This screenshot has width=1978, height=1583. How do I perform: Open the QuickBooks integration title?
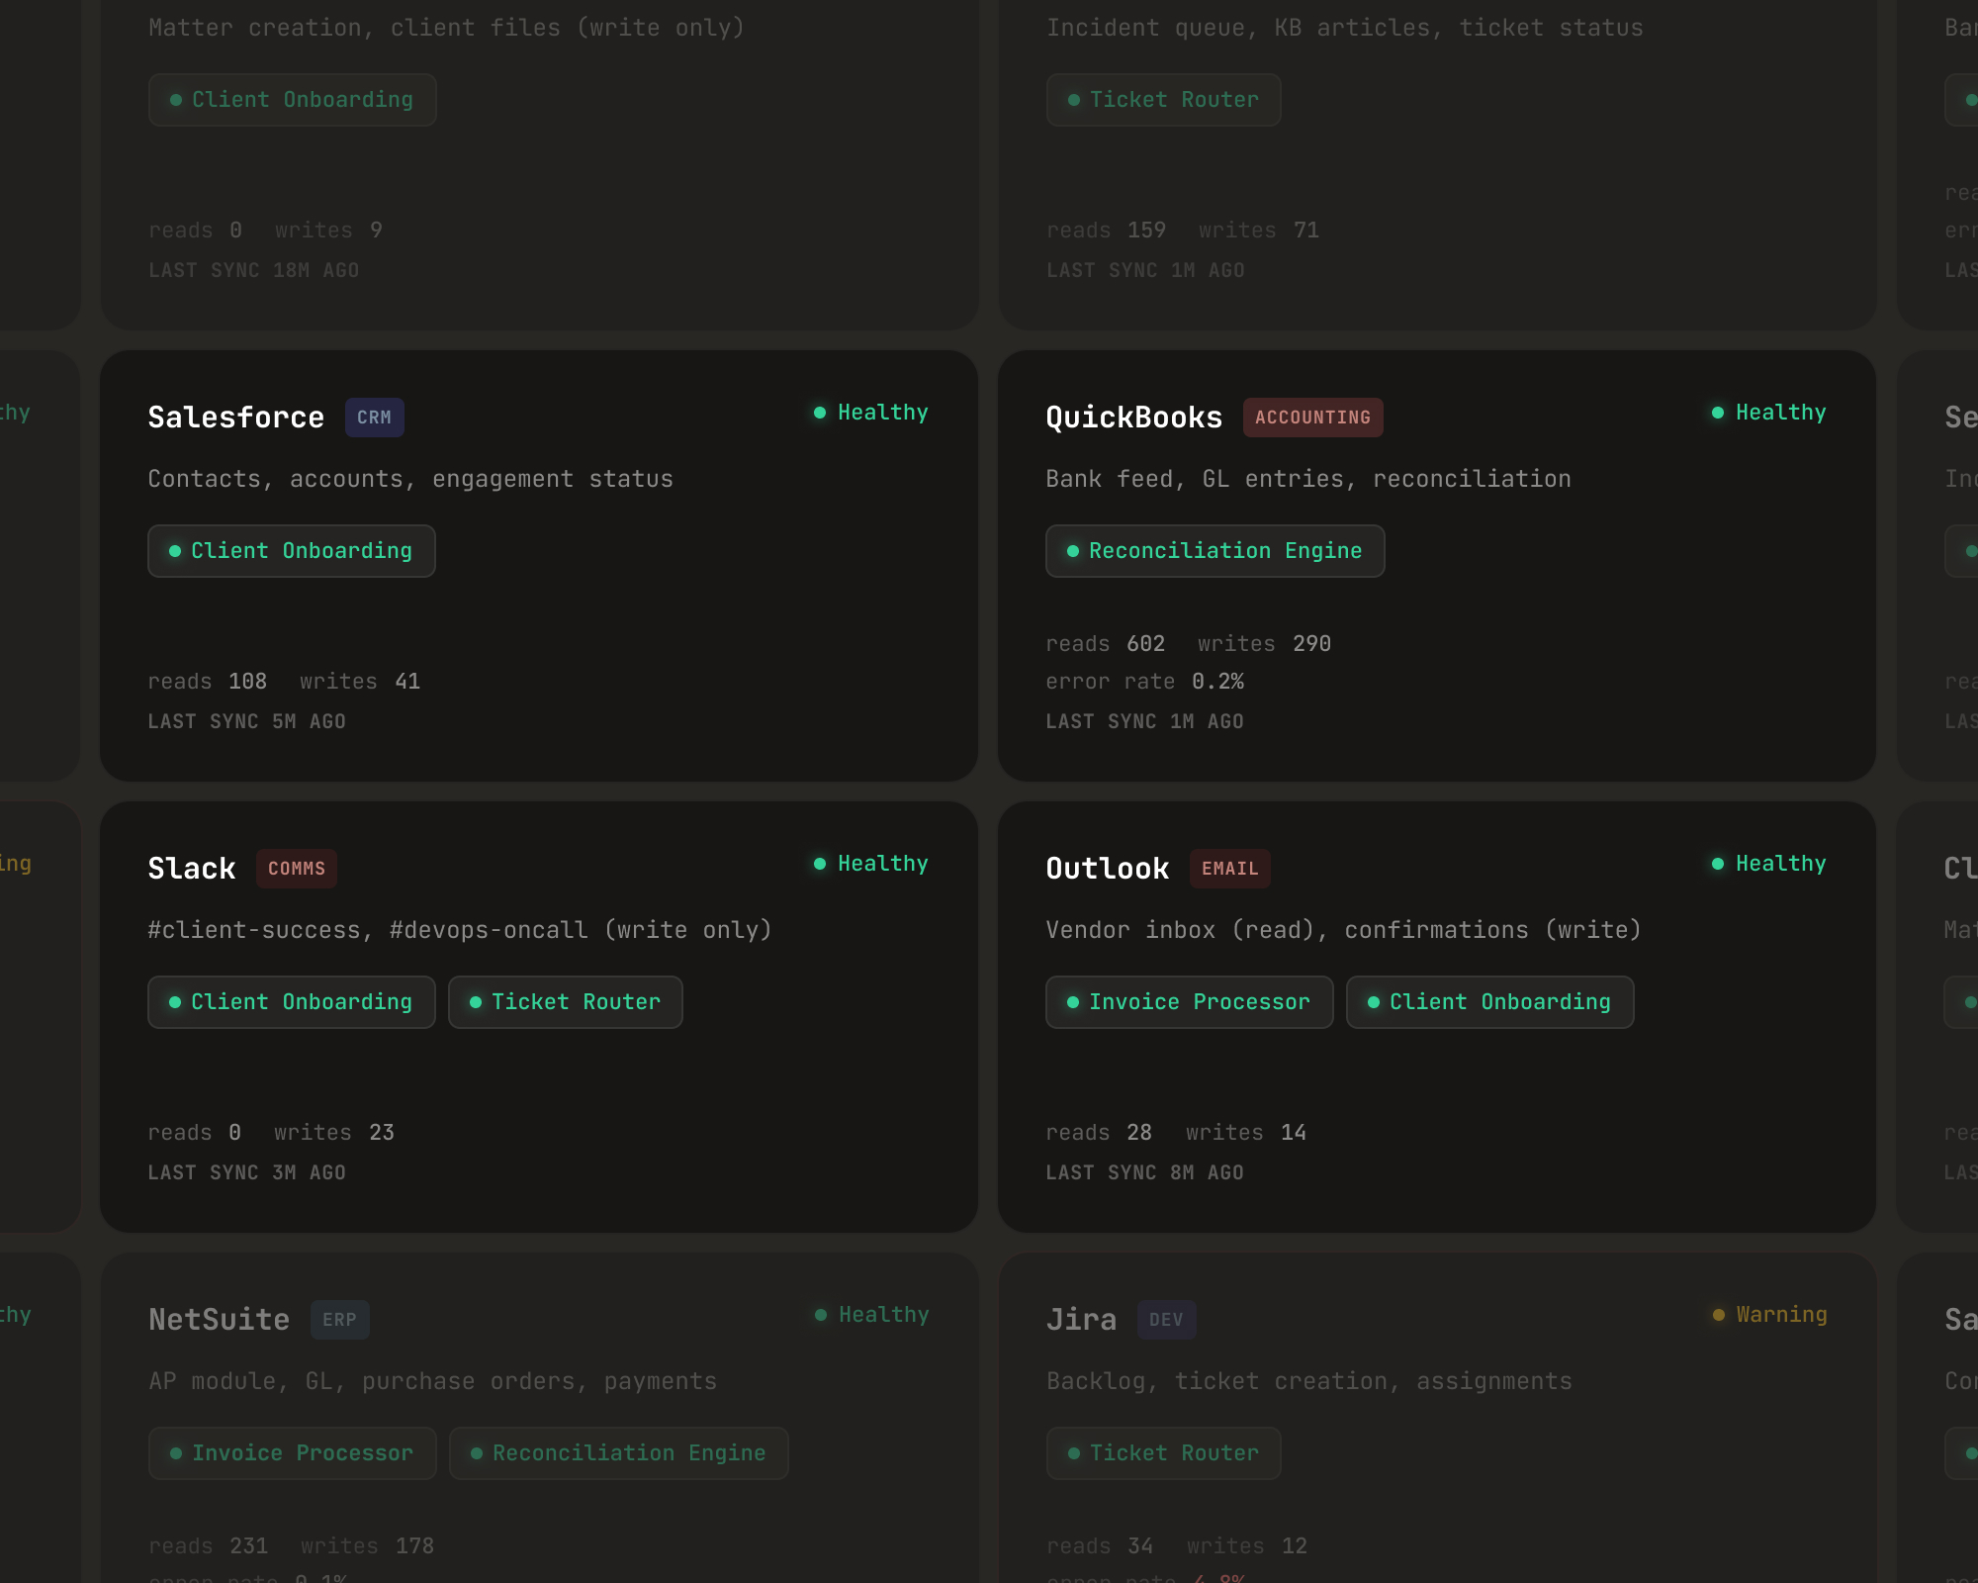point(1134,418)
